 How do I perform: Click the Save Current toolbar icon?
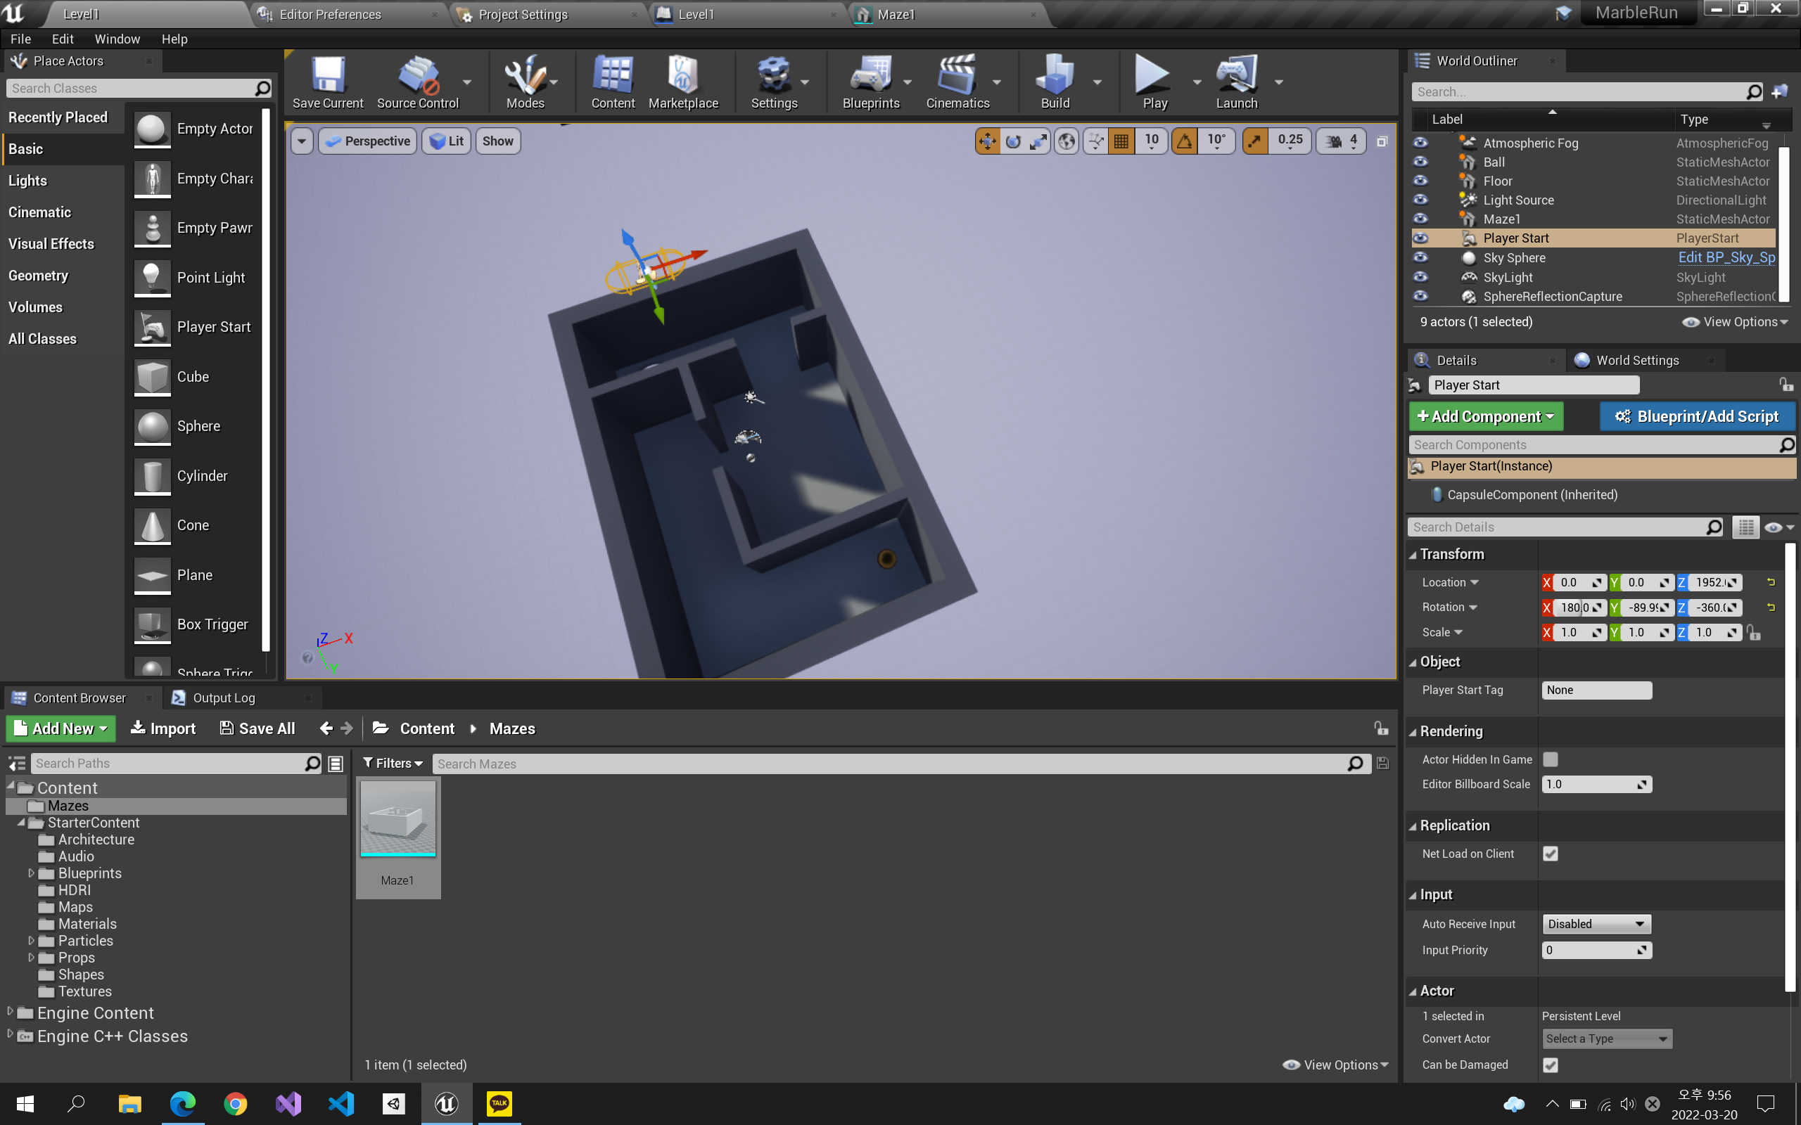[x=327, y=82]
